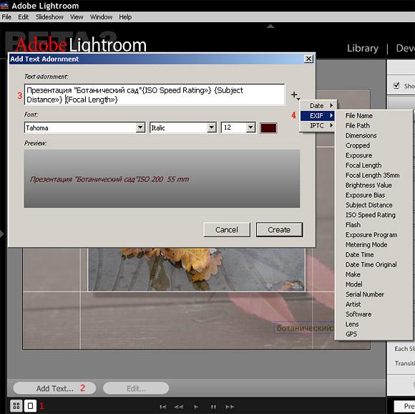Choose Flash from EXIF list

pos(353,225)
